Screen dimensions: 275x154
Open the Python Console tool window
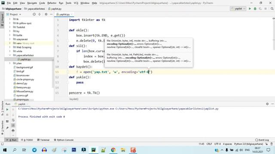pos(64,140)
